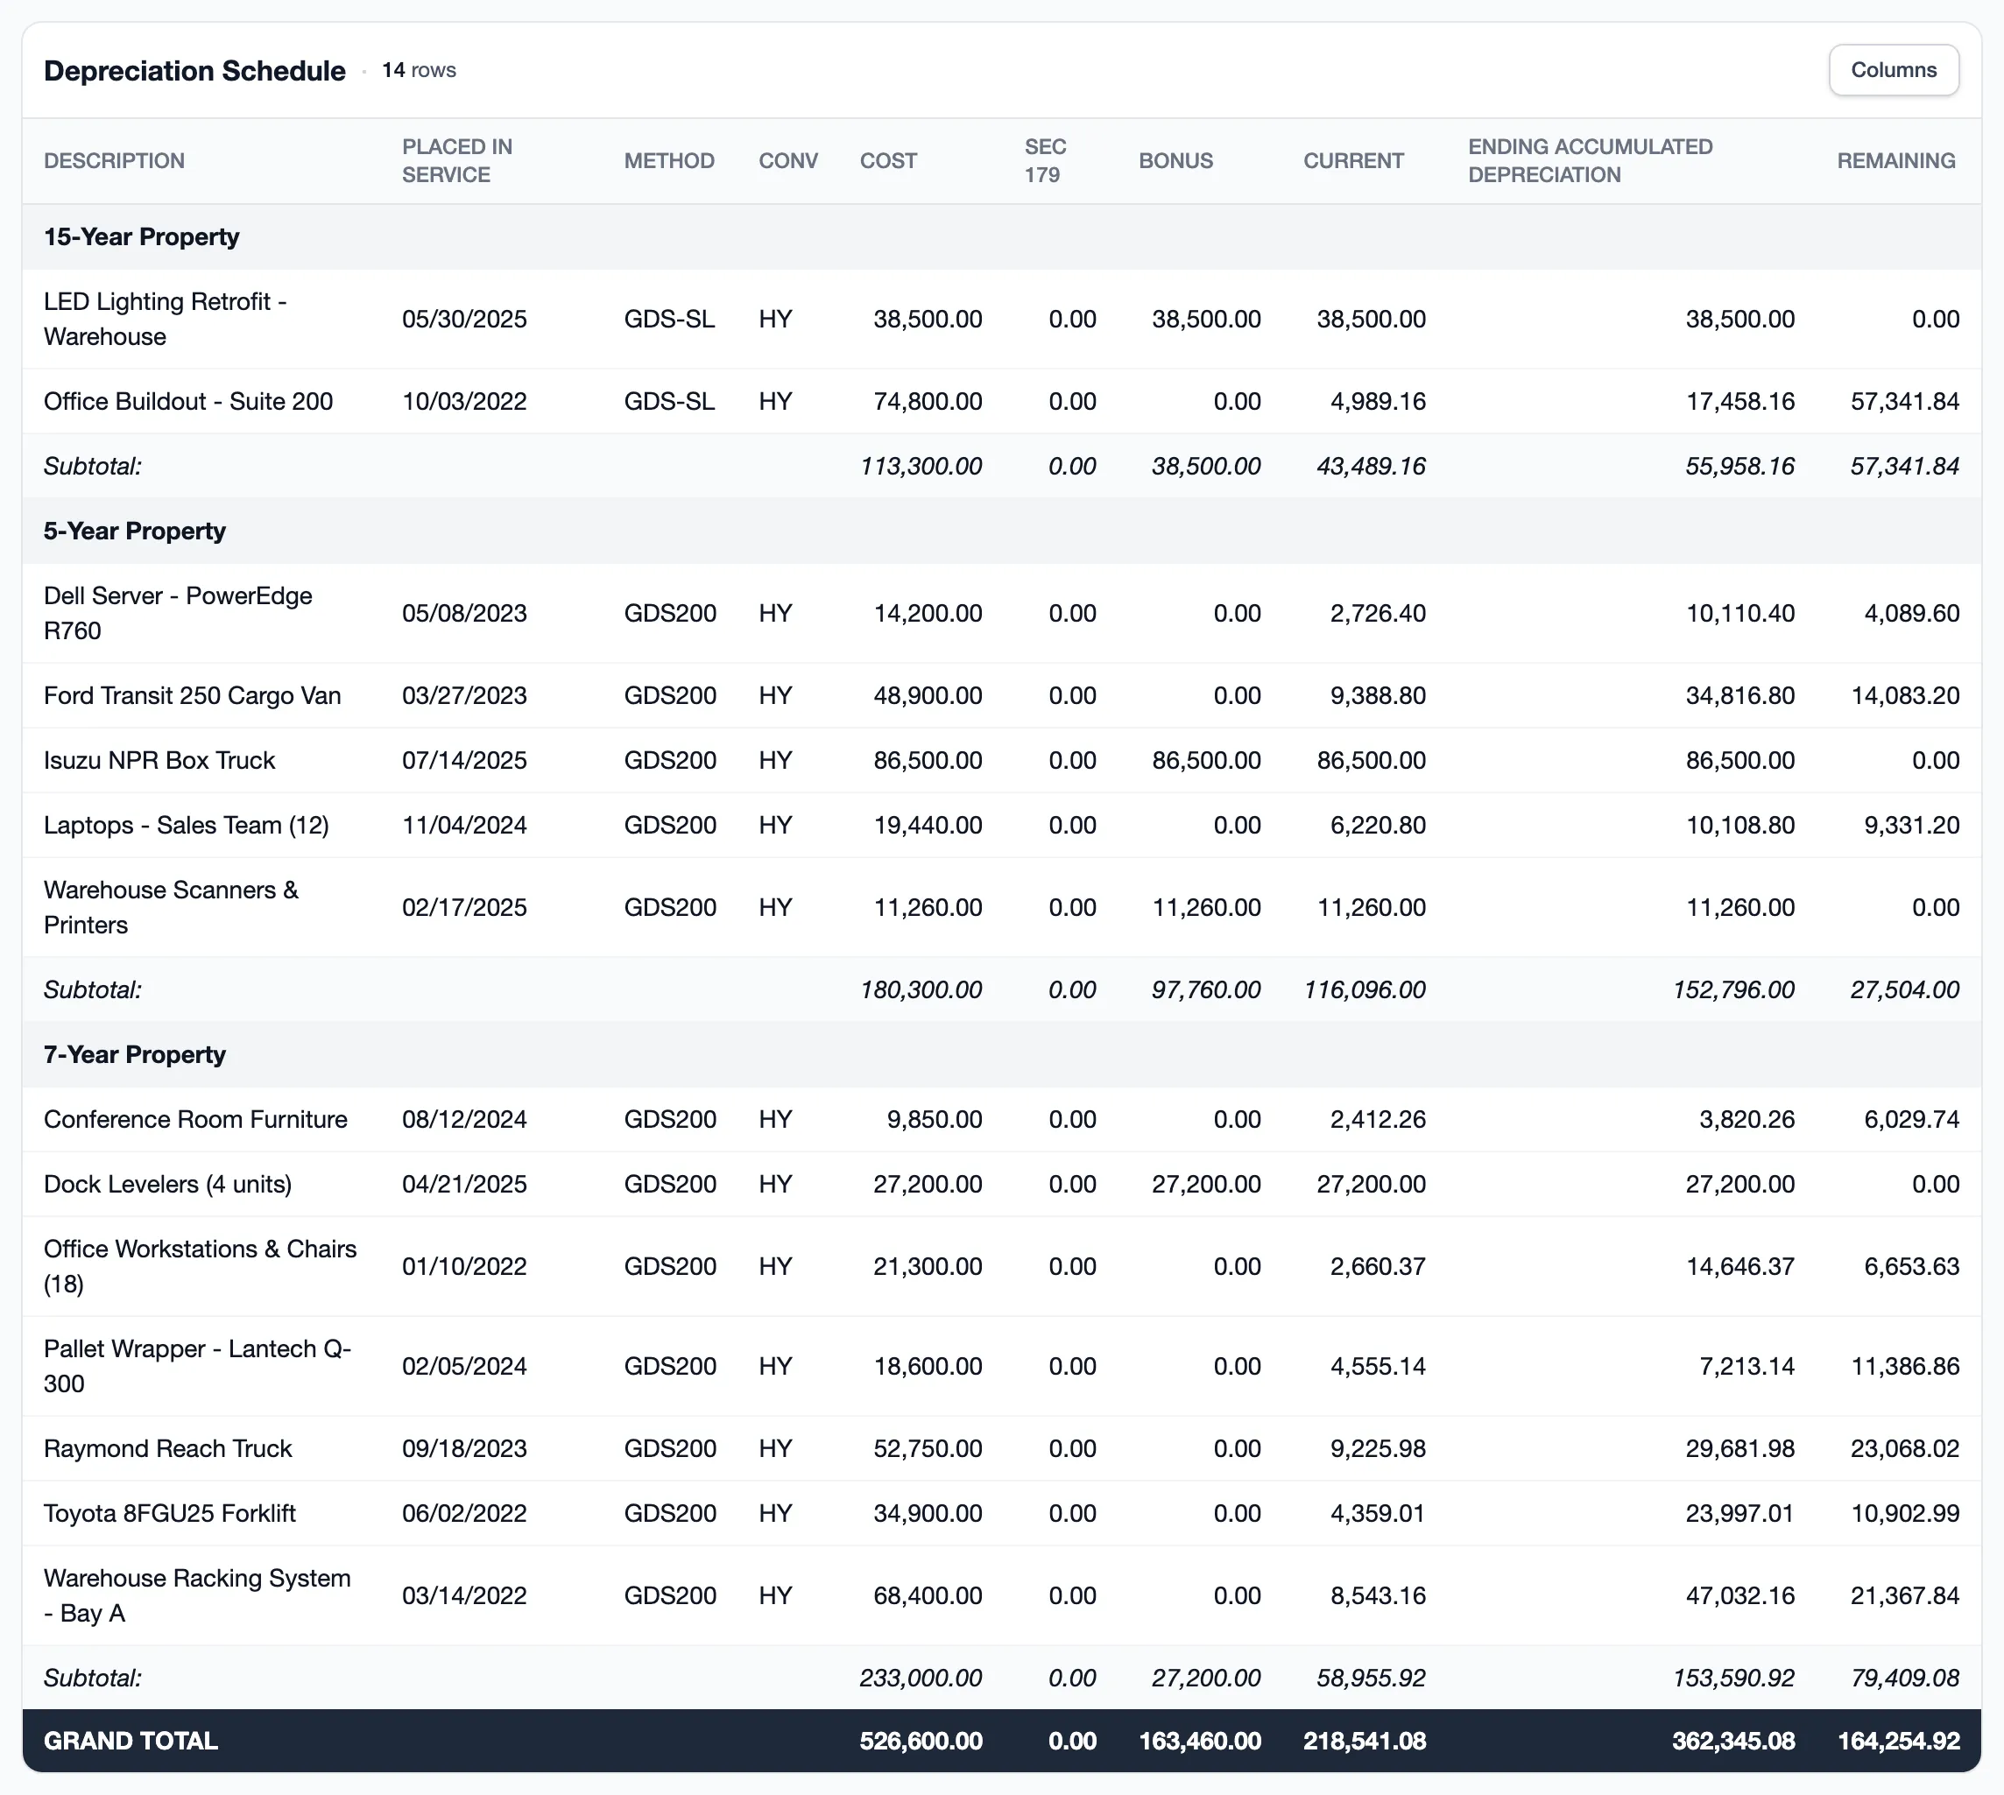Image resolution: width=2004 pixels, height=1795 pixels.
Task: Select the Raymond Reach Truck row
Action: pos(1001,1448)
